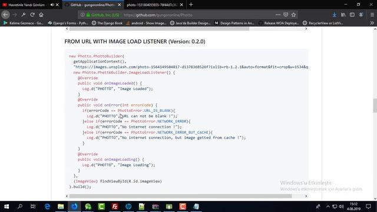Open Django's Forms bookmark
The height and width of the screenshot is (212, 377).
(68, 23)
